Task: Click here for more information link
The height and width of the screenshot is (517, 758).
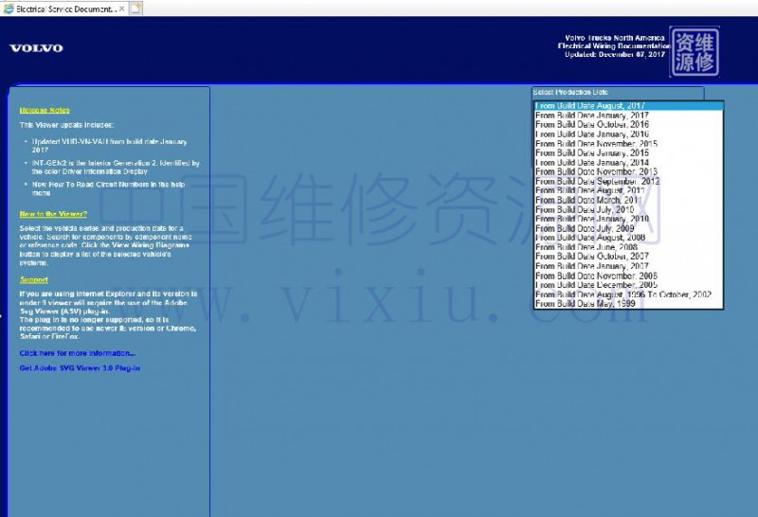Action: [x=78, y=353]
